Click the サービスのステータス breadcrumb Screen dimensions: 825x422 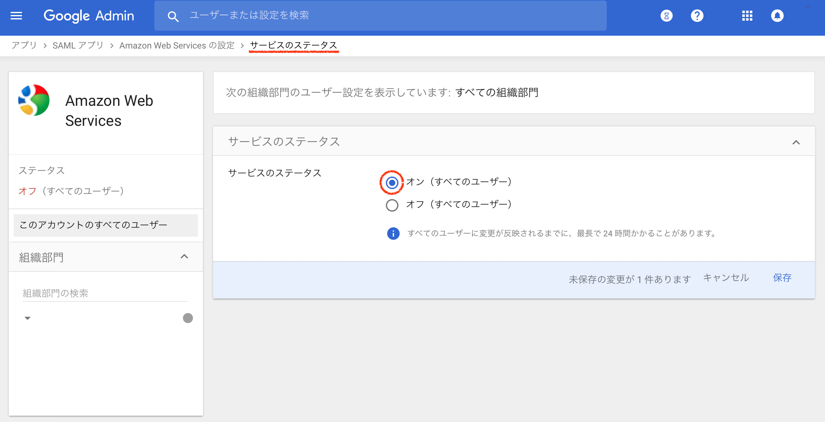[294, 45]
